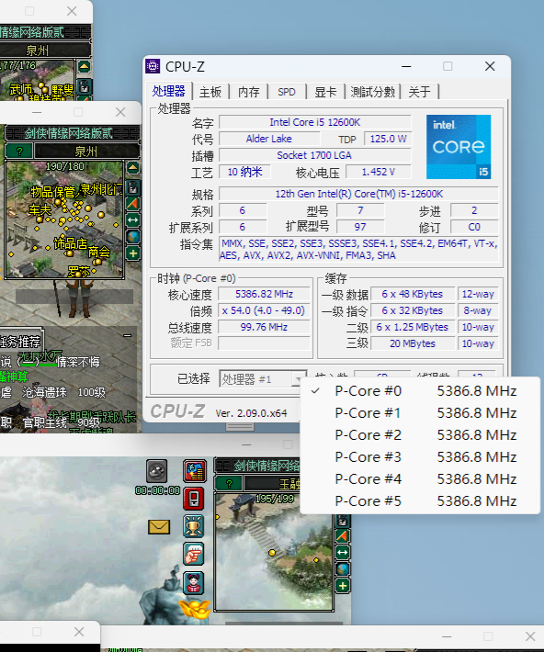
Task: Click the 武师 label on 177/176 minimap
Action: click(20, 88)
